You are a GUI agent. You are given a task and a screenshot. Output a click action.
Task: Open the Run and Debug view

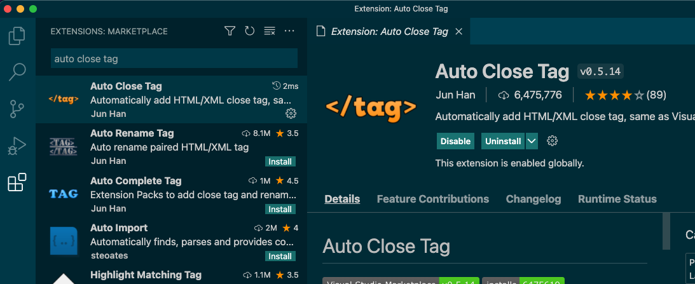click(x=17, y=145)
